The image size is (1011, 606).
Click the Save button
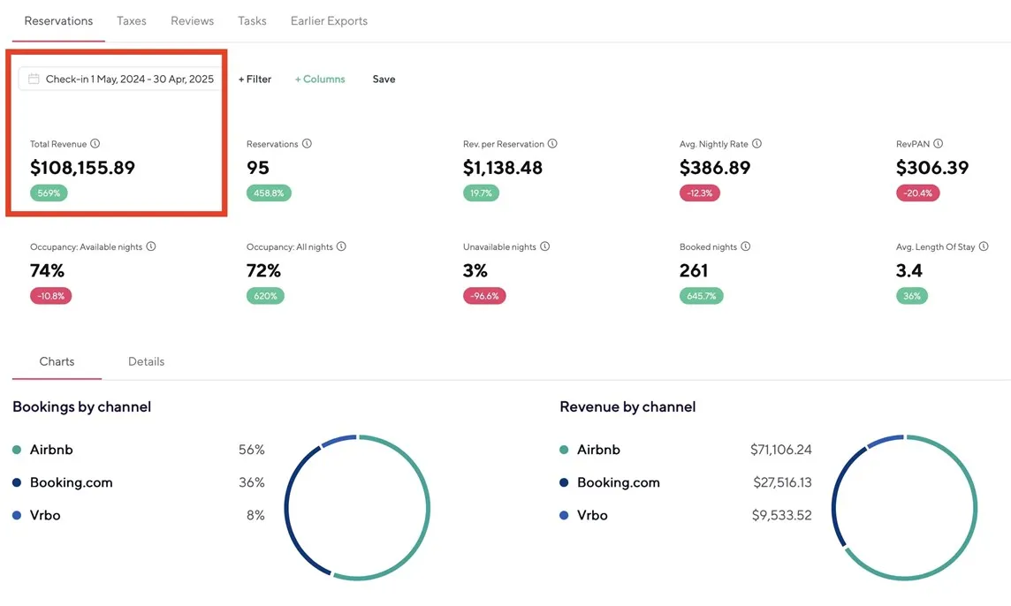point(384,79)
